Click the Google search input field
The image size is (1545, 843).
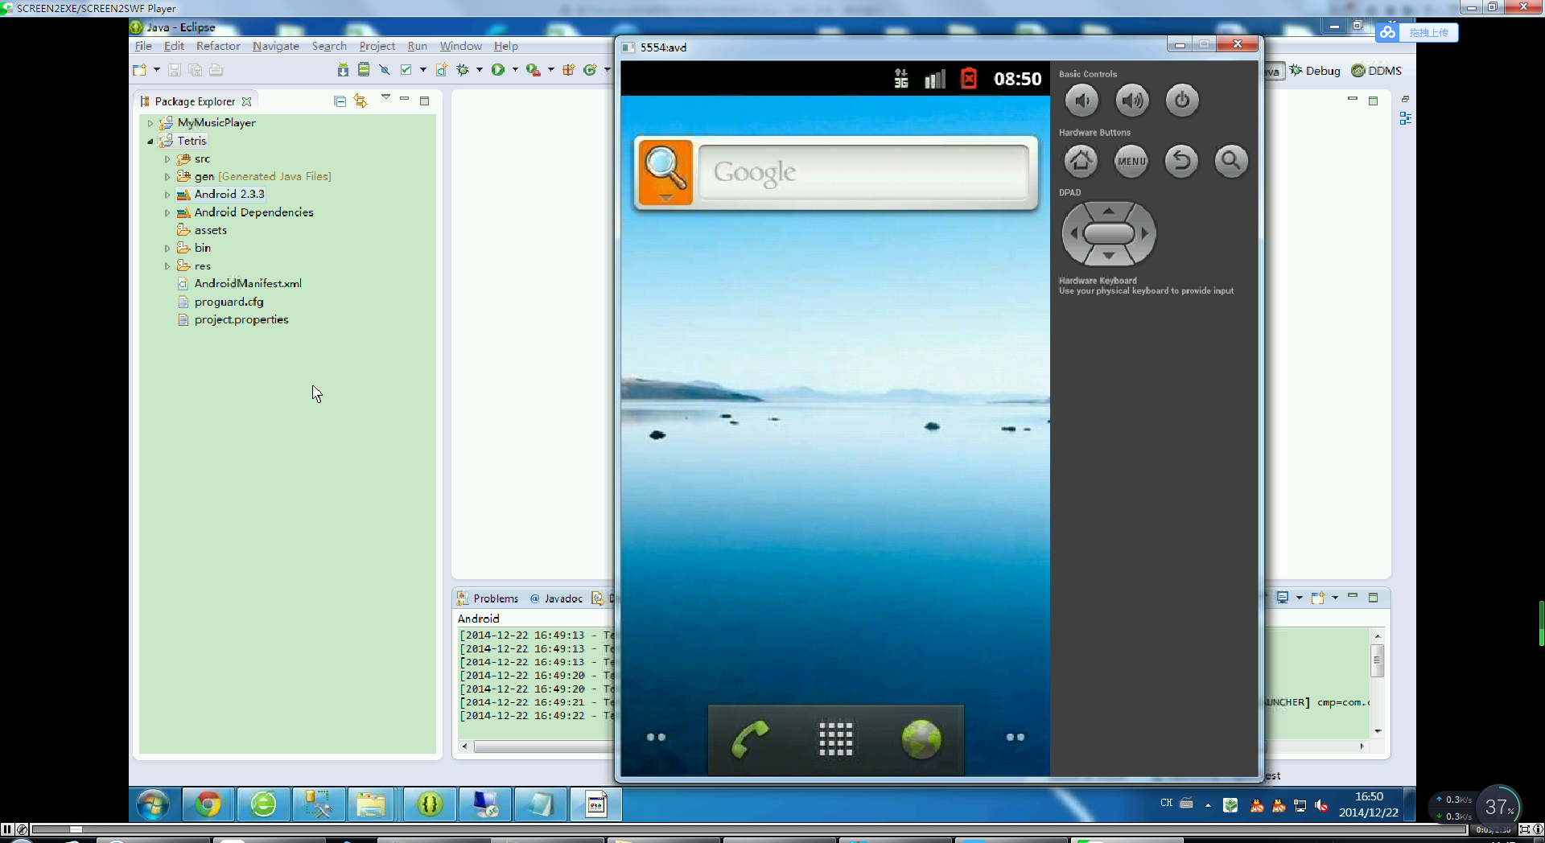[863, 172]
